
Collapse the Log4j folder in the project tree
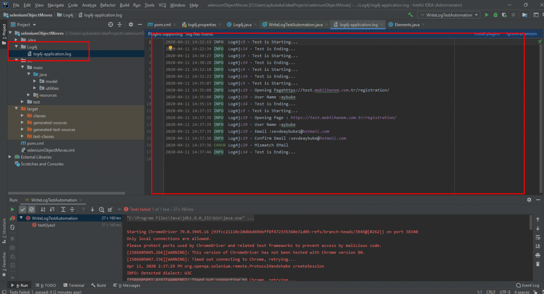coord(16,47)
